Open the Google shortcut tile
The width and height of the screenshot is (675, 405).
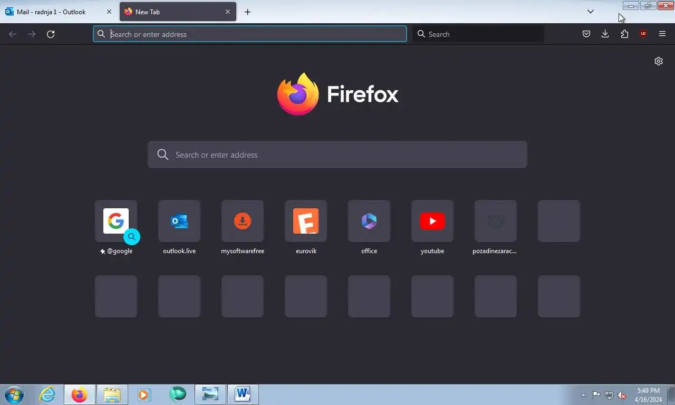(x=116, y=221)
